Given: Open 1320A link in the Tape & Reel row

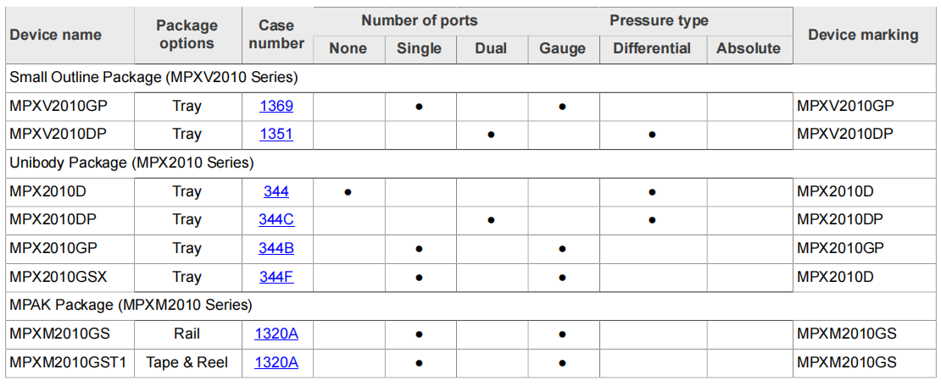Looking at the screenshot, I should click(276, 362).
